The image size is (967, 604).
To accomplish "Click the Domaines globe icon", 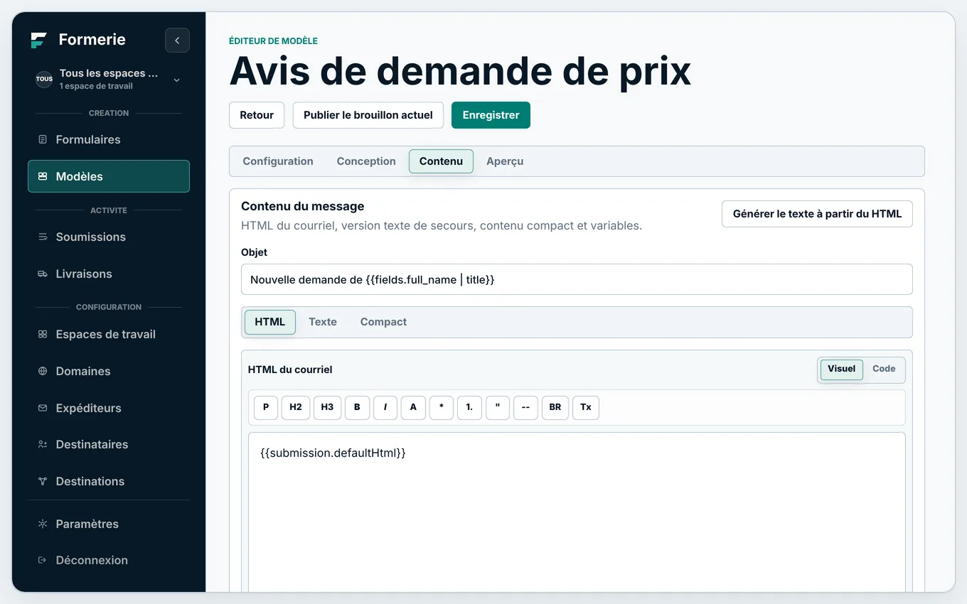I will 43,371.
